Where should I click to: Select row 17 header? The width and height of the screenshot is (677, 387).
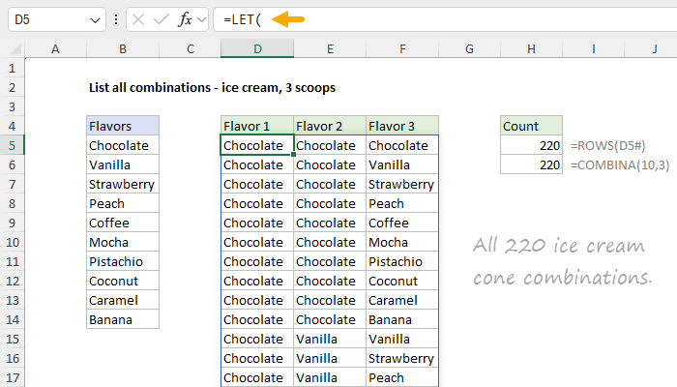tap(12, 378)
